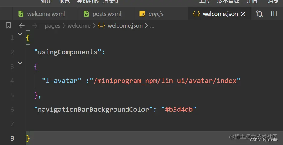This screenshot has height=145, width=283.
Task: Go forward with the right arrow
Action: coord(34,26)
